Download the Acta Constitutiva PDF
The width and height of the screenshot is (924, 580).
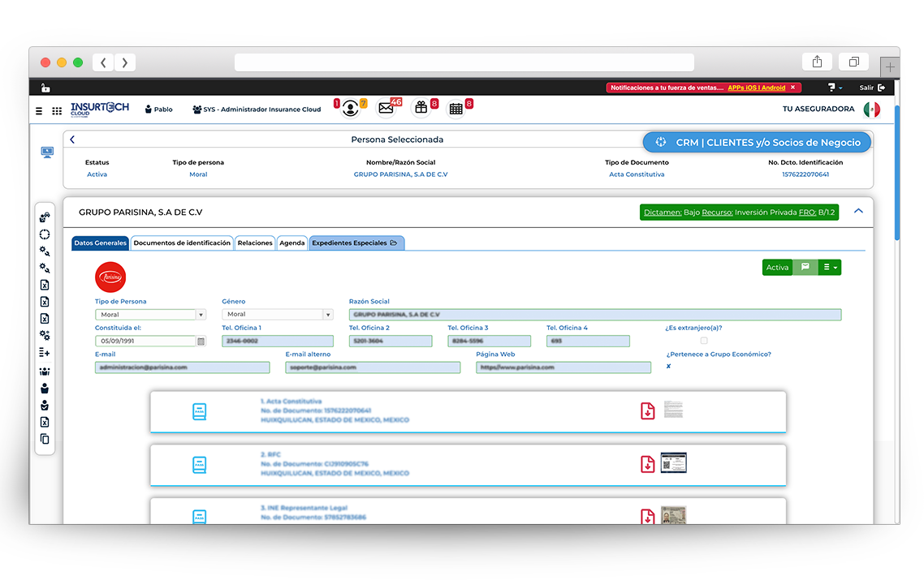click(x=648, y=410)
